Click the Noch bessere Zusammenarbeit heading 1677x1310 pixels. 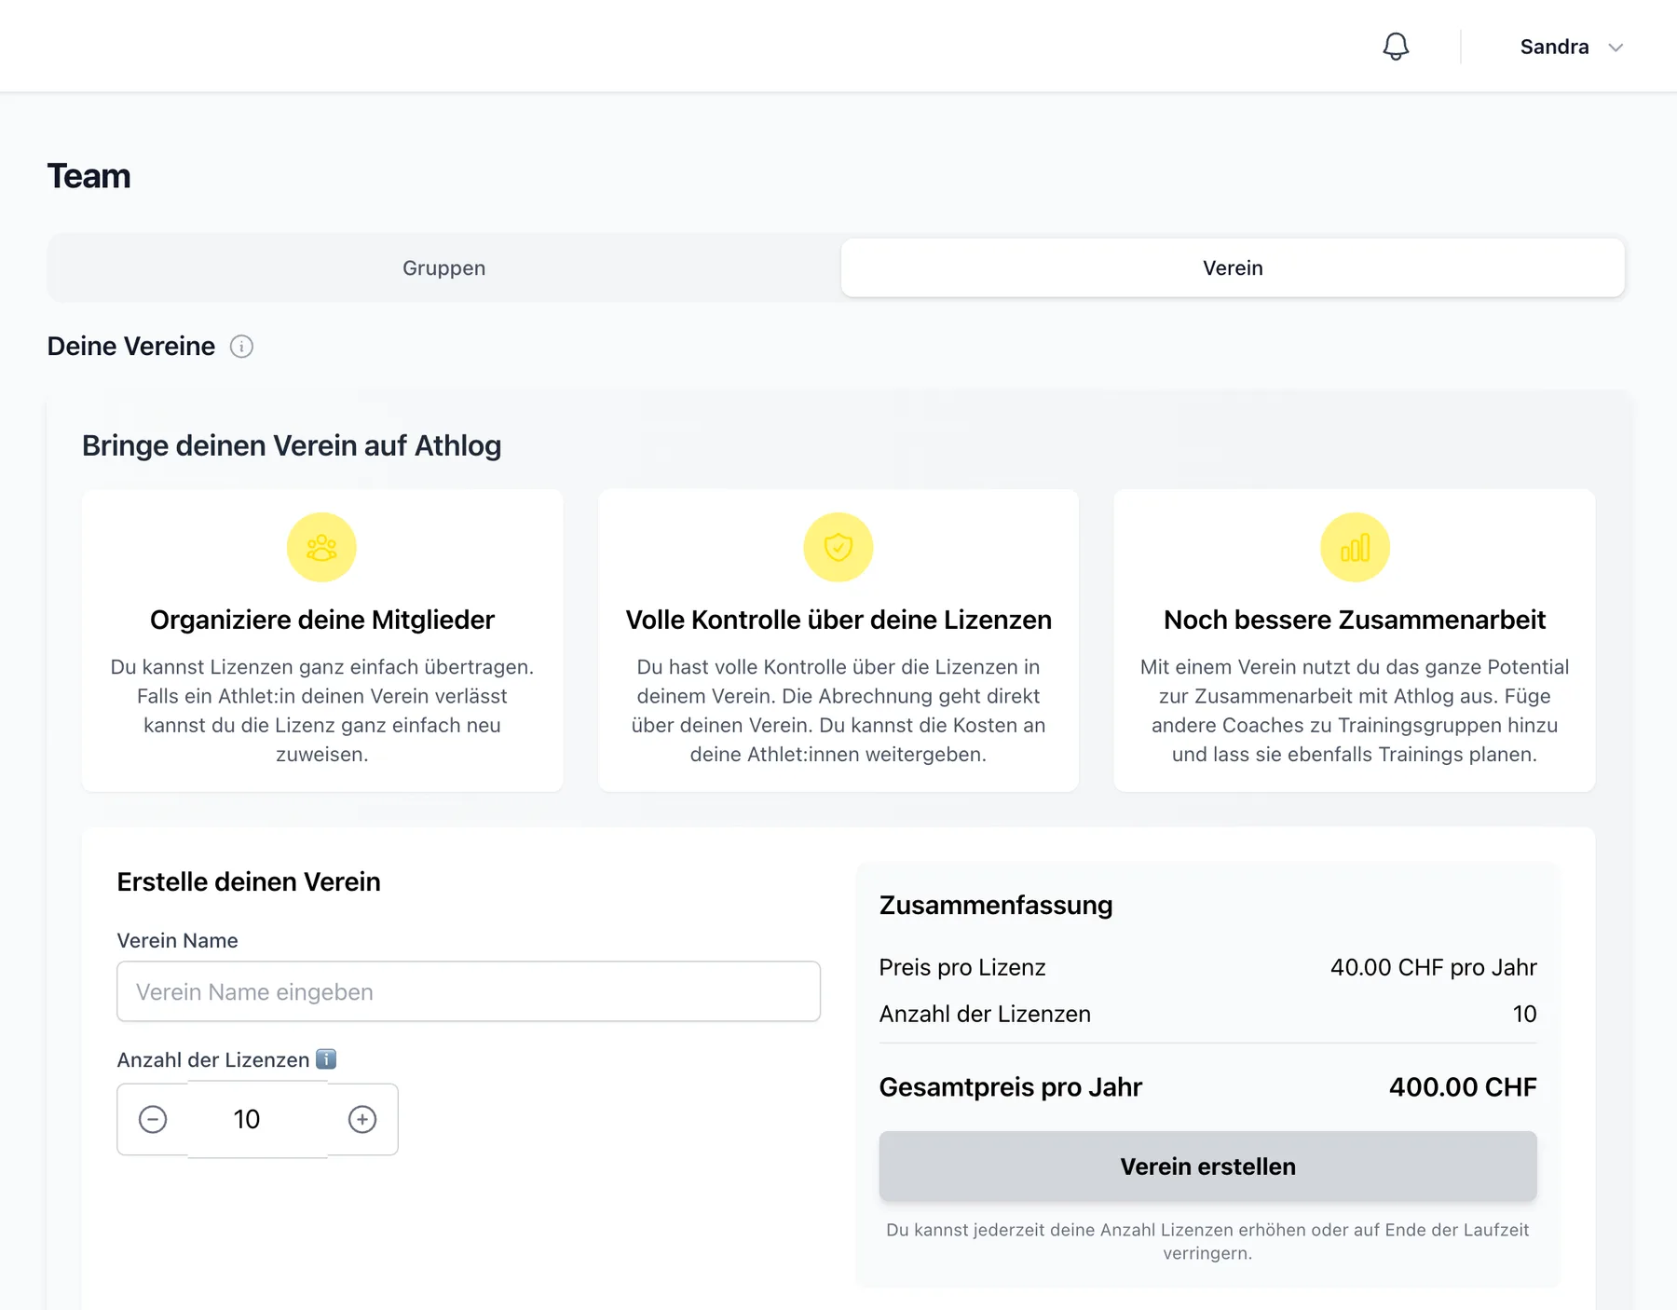click(1355, 620)
